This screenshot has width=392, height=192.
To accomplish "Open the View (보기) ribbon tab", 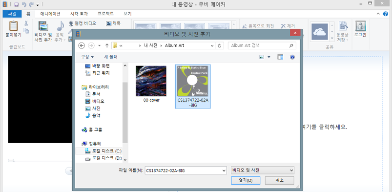I will [127, 14].
